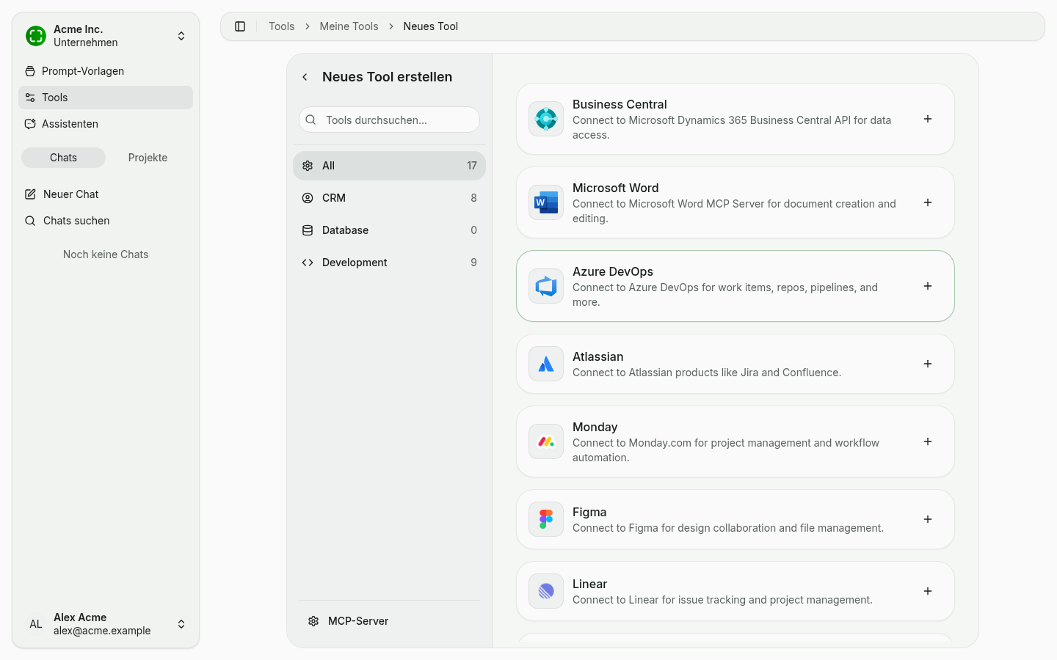Click the Microsoft Word app icon
The height and width of the screenshot is (660, 1057).
point(546,202)
